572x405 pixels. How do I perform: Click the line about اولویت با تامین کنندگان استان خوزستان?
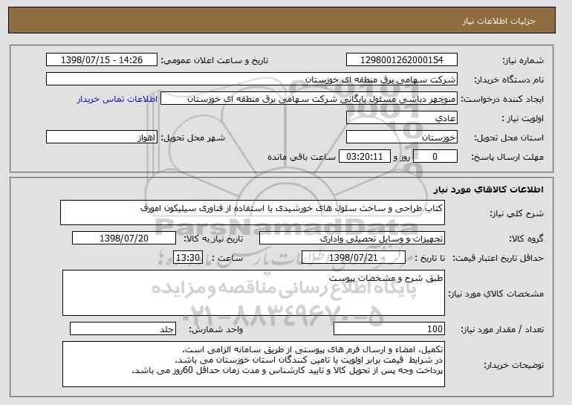pos(308,360)
